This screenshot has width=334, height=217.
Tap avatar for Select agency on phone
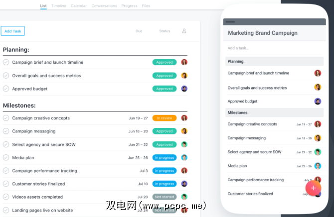pyautogui.click(x=318, y=152)
